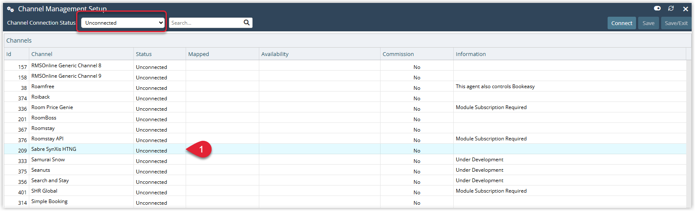695x211 pixels.
Task: Select the Simple Booking channel
Action: point(345,201)
